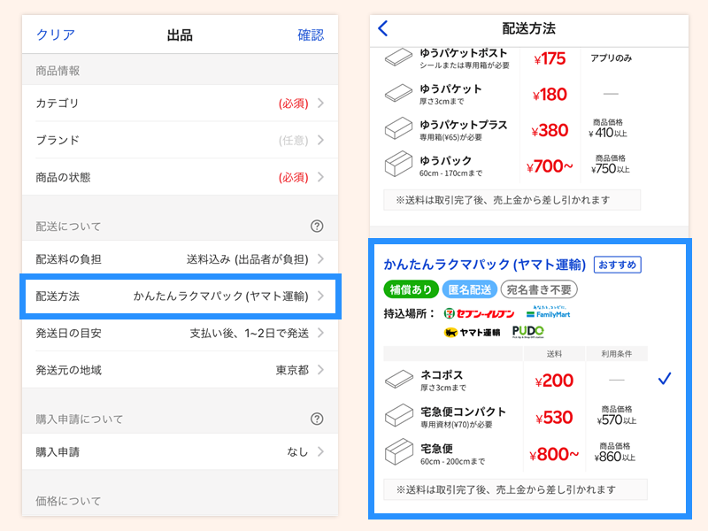Click the ゆうパケットポスト package icon
The width and height of the screenshot is (708, 531).
click(x=398, y=58)
